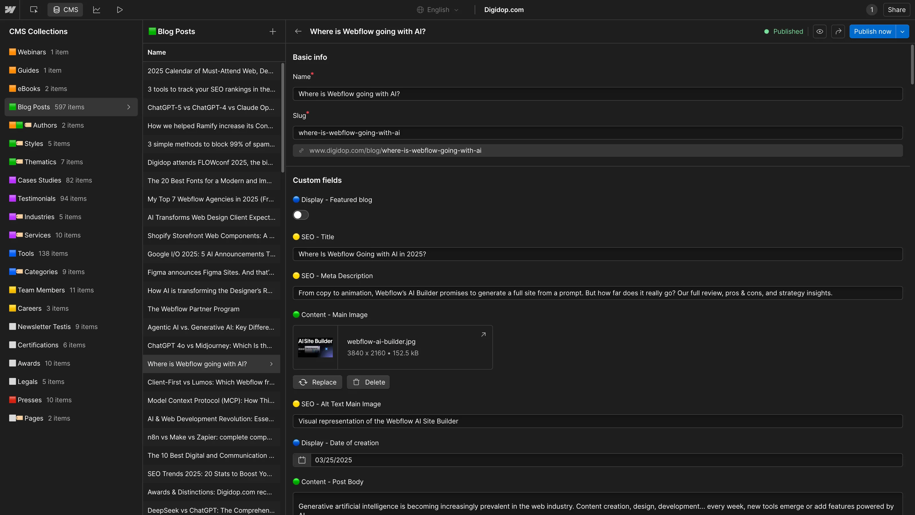Open the Careers collection

point(71,308)
